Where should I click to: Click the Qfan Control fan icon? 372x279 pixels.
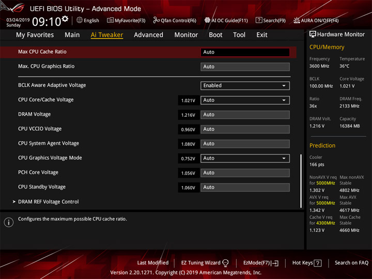(x=156, y=20)
